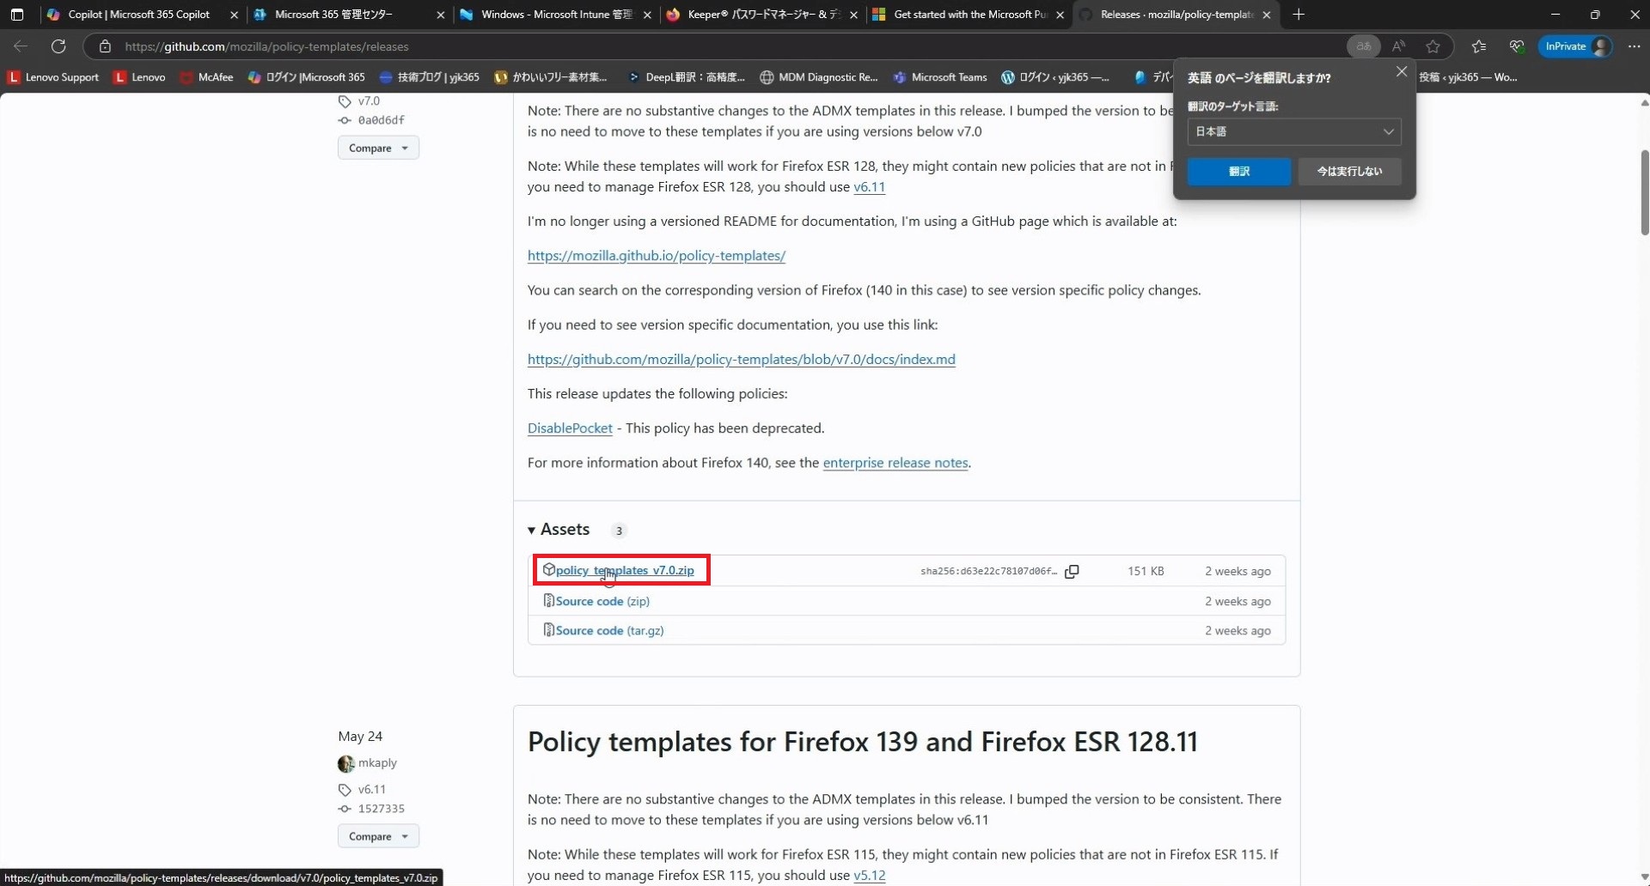
Task: Expand the v7.0 Compare dropdown
Action: (378, 148)
